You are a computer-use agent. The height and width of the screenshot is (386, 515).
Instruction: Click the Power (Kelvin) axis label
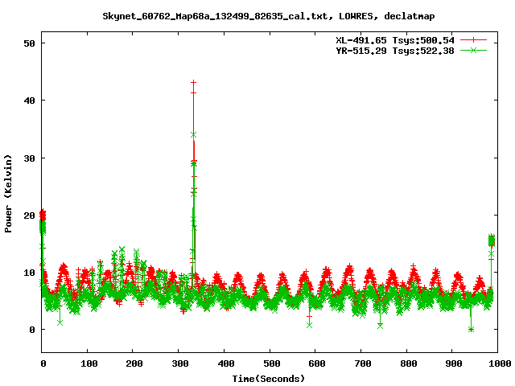[8, 194]
